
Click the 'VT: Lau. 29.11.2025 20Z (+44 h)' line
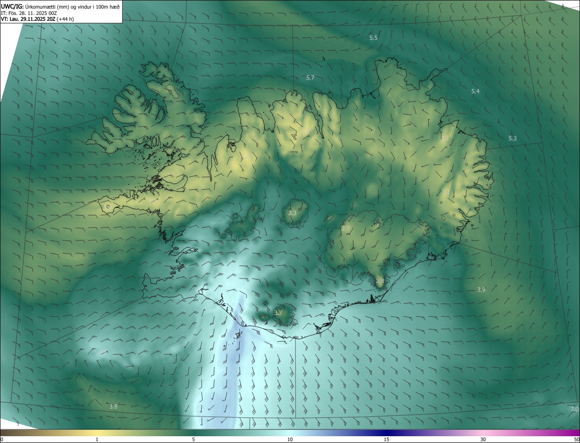[37, 19]
